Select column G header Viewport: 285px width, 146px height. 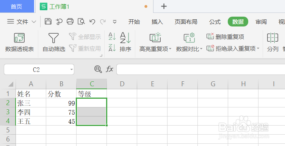(213, 84)
